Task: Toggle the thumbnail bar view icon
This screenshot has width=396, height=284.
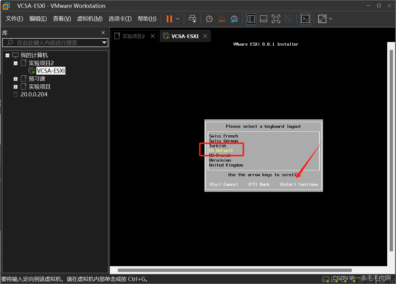Action: coord(263,19)
